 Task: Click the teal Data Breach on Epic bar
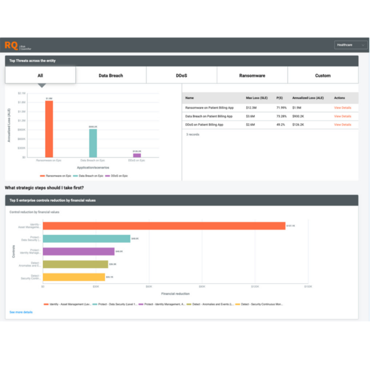[93, 143]
